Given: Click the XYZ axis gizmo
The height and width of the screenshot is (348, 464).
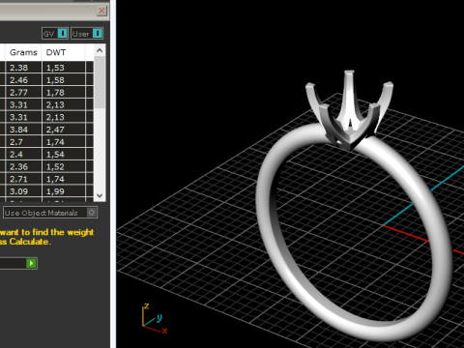Looking at the screenshot, I should click(x=155, y=318).
